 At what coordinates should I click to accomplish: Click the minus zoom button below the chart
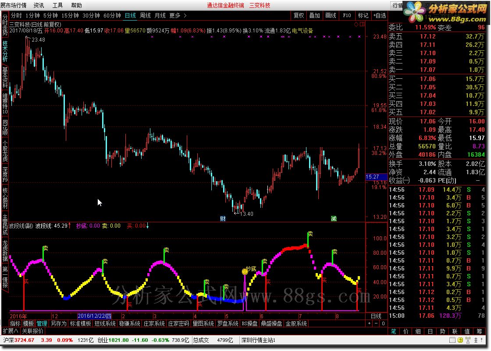376,323
